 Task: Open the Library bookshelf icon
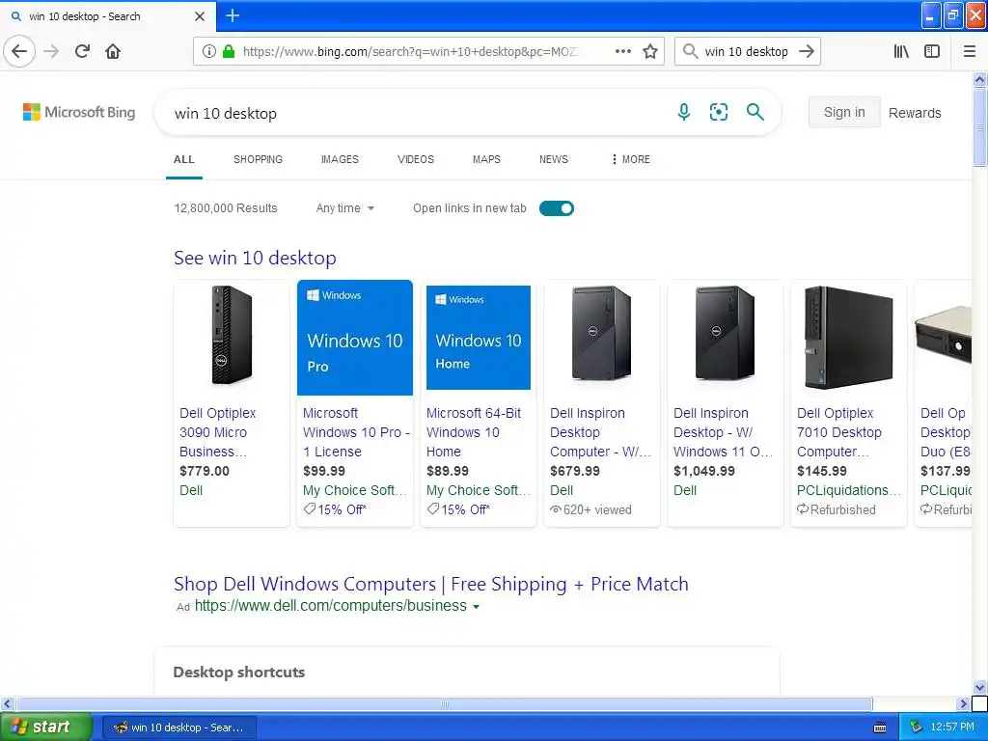click(901, 51)
